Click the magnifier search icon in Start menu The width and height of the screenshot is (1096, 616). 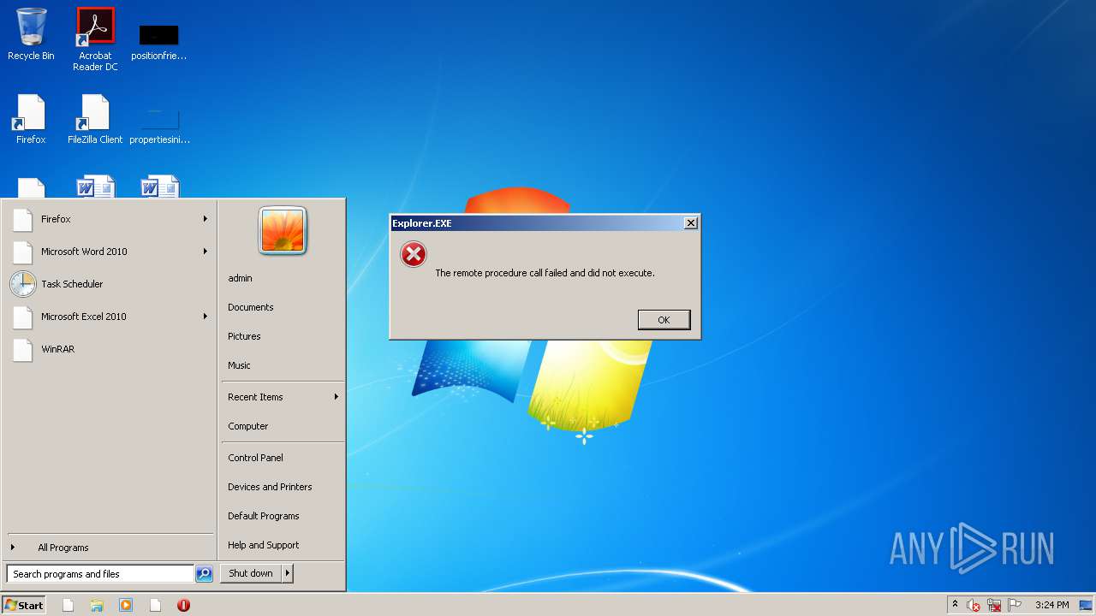pyautogui.click(x=204, y=574)
